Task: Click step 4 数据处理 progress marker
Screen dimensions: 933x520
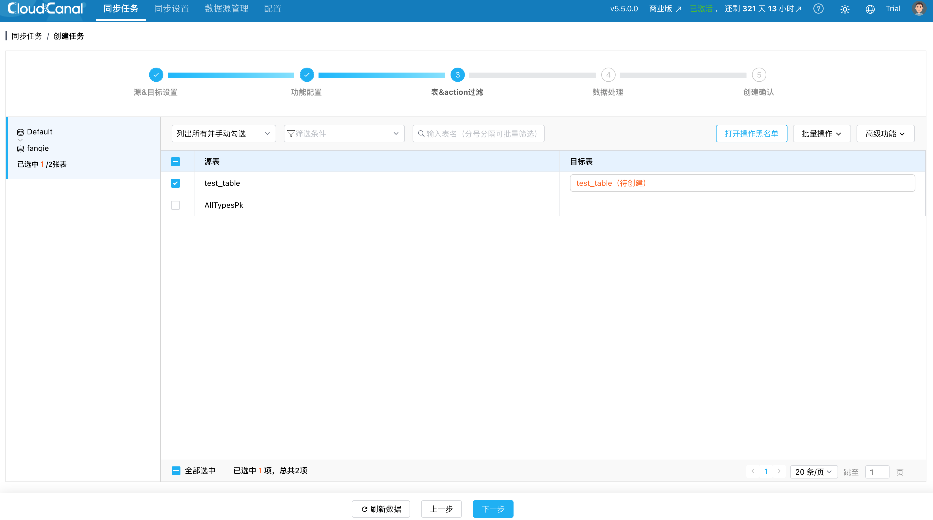Action: [x=608, y=75]
